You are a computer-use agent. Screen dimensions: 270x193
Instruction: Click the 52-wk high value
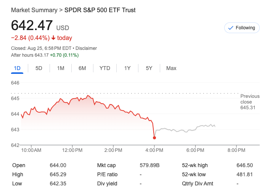(x=244, y=165)
